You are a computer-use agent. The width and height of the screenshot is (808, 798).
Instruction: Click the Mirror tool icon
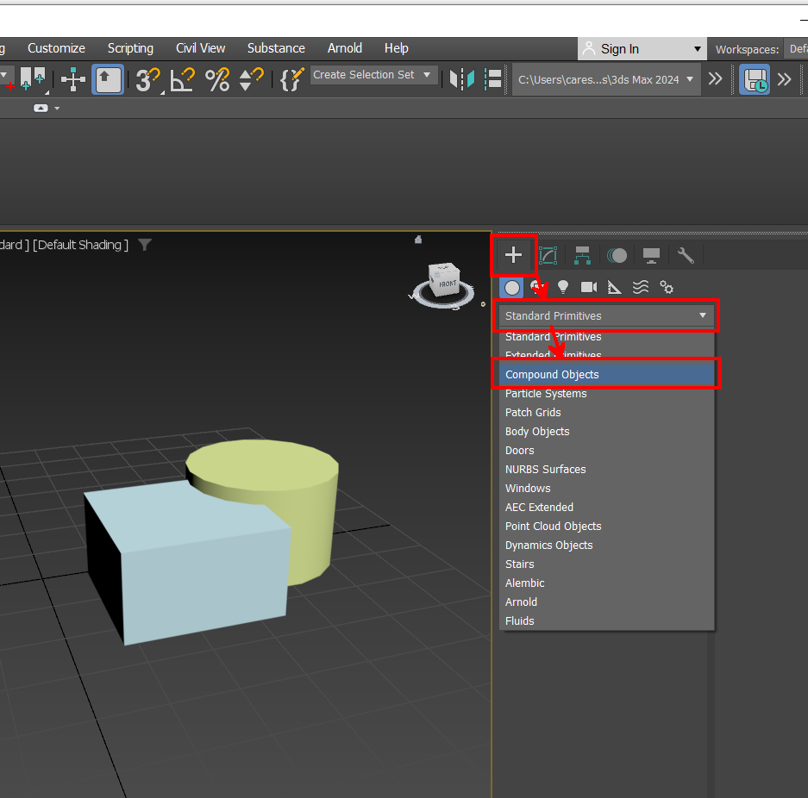point(462,79)
